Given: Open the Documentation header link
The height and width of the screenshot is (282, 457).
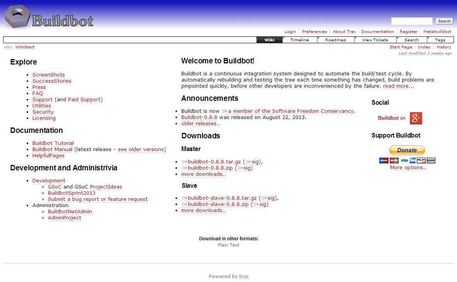Looking at the screenshot, I should click(377, 31).
